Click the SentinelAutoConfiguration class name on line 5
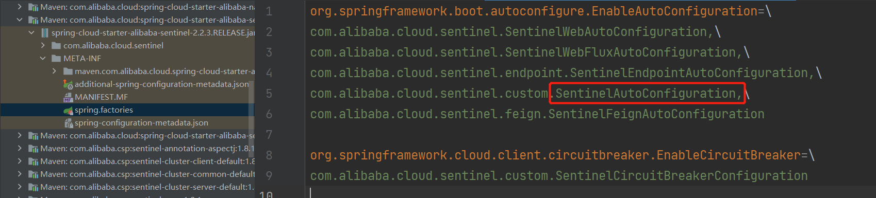This screenshot has height=198, width=876. pos(644,94)
